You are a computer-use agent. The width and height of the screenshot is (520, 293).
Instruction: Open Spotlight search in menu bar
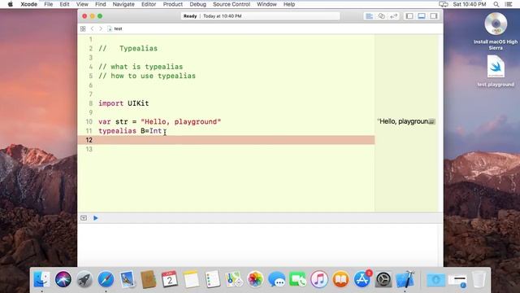496,4
